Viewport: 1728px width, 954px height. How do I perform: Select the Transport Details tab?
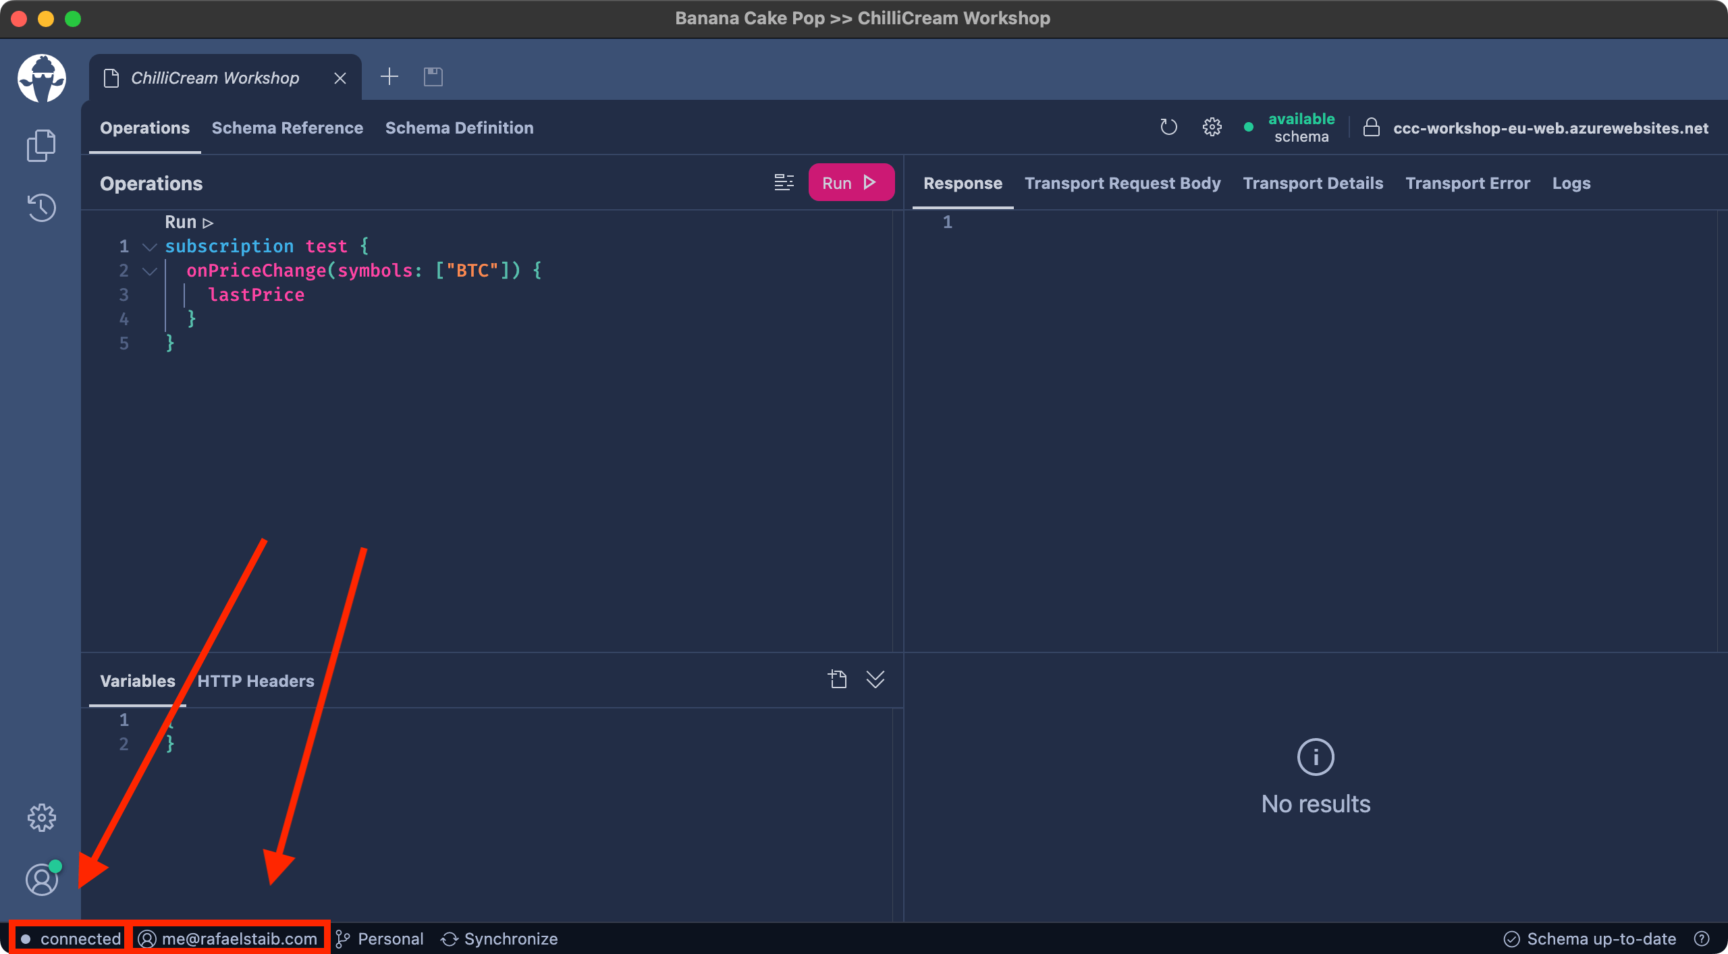(x=1313, y=183)
